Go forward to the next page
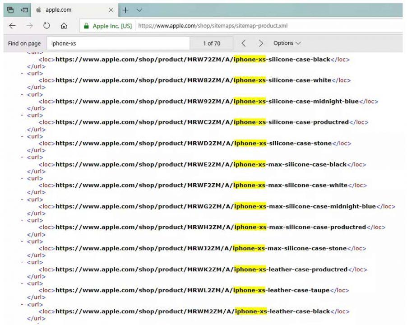407x325 pixels. [30, 26]
